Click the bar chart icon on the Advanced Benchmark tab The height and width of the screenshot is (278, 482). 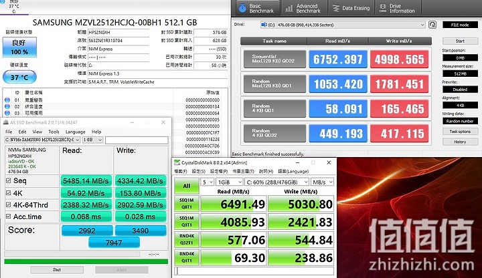pos(289,8)
